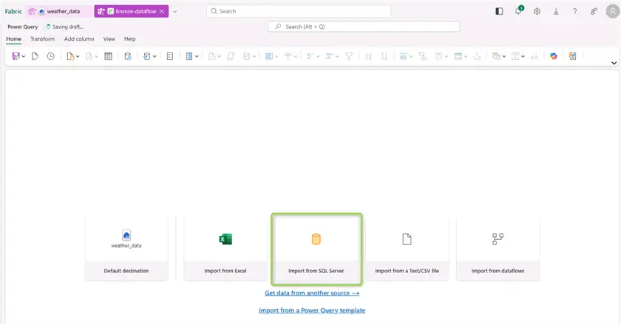The width and height of the screenshot is (621, 324).
Task: Click the Import from dataflows card
Action: (x=498, y=249)
